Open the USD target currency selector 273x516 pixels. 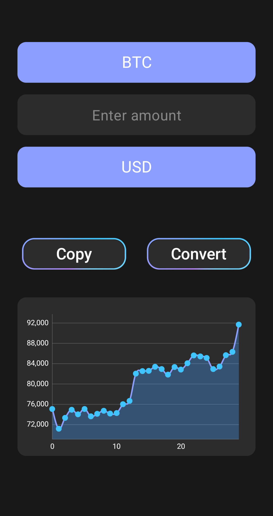click(x=136, y=167)
